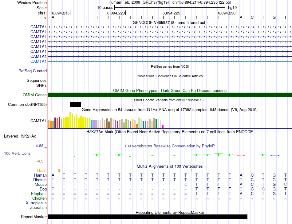Viewport: 292px width, 224px height.
Task: Click position marker '6,894,225'
Action: tap(171, 13)
